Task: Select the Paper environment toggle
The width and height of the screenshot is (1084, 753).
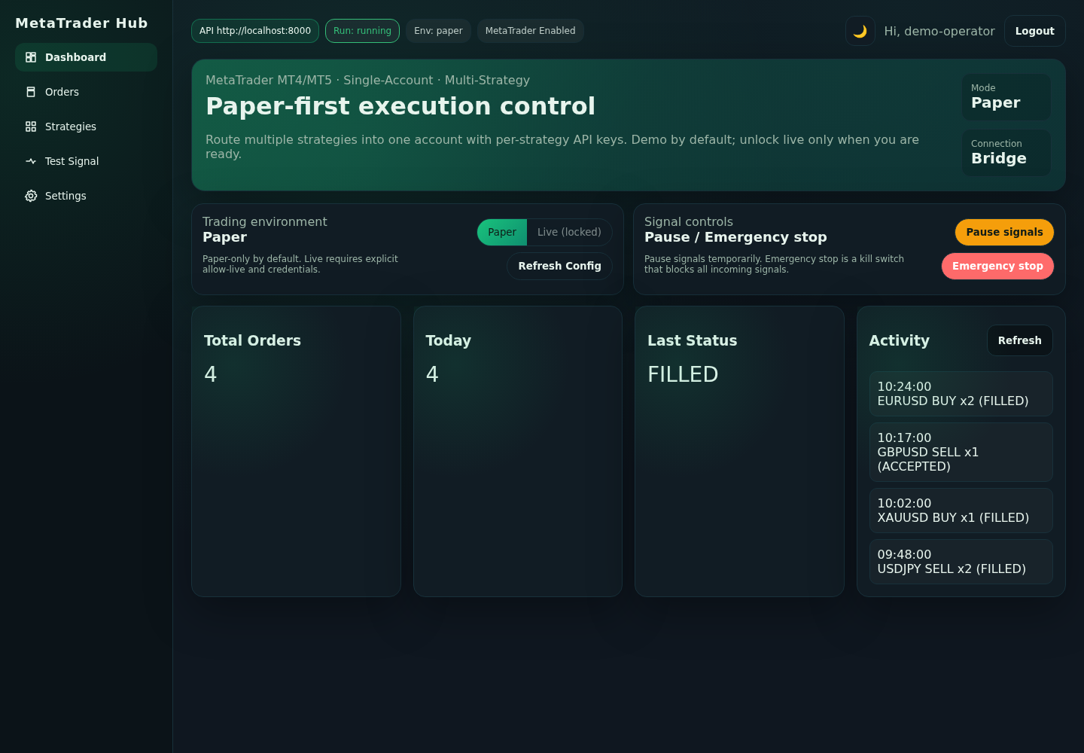Action: [502, 232]
